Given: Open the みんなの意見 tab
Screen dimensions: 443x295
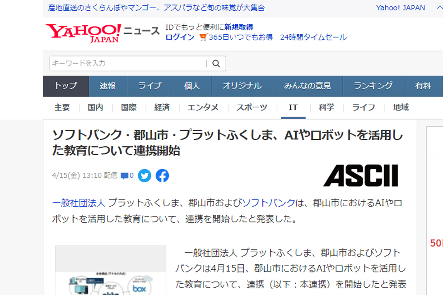Looking at the screenshot, I should tap(308, 86).
